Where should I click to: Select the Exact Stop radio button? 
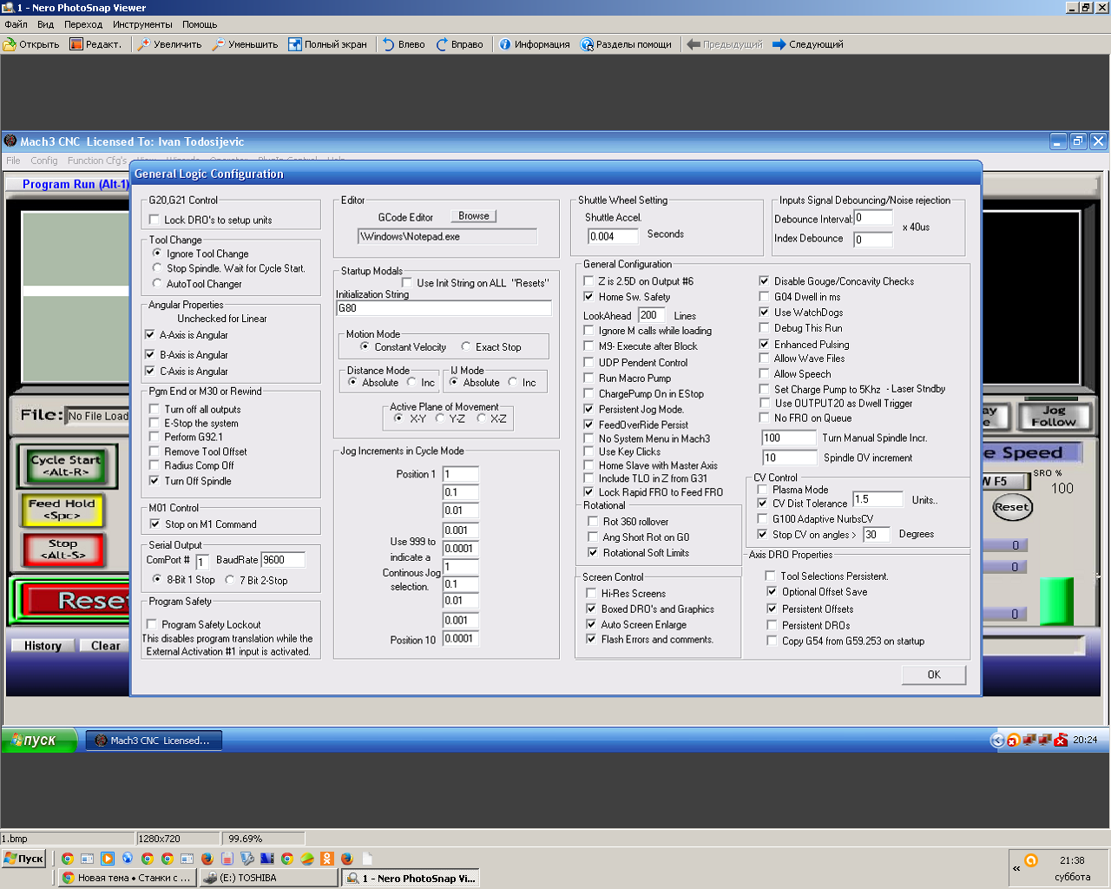pos(466,347)
